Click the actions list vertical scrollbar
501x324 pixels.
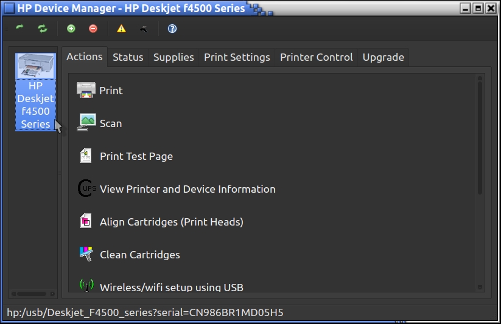point(480,140)
